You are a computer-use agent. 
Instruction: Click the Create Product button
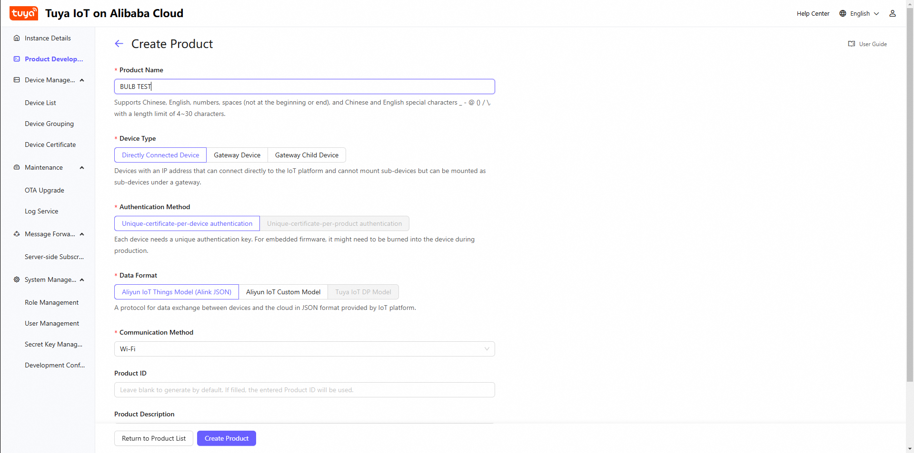pyautogui.click(x=227, y=438)
